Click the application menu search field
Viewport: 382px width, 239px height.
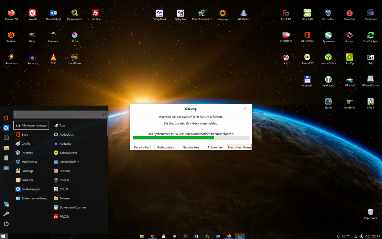click(x=58, y=114)
